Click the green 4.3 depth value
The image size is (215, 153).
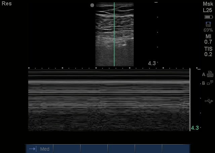pyautogui.click(x=195, y=128)
